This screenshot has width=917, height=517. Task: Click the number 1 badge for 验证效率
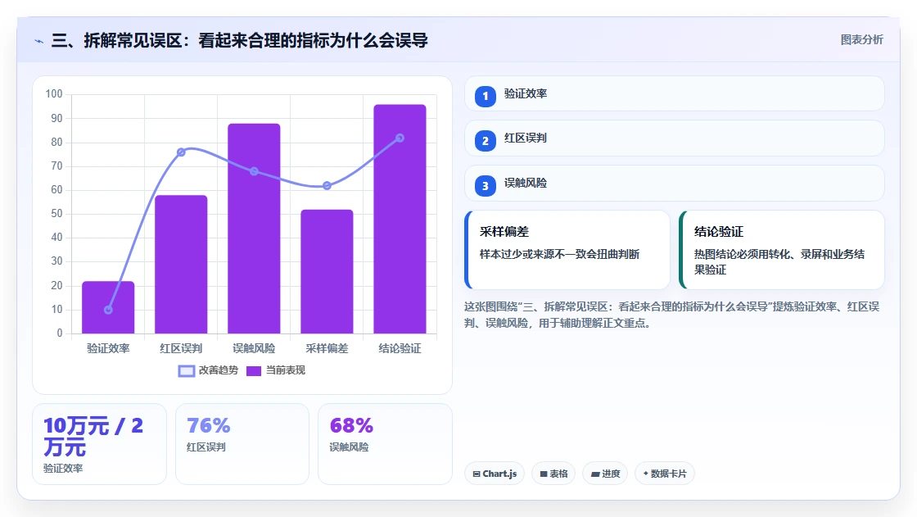pos(486,97)
